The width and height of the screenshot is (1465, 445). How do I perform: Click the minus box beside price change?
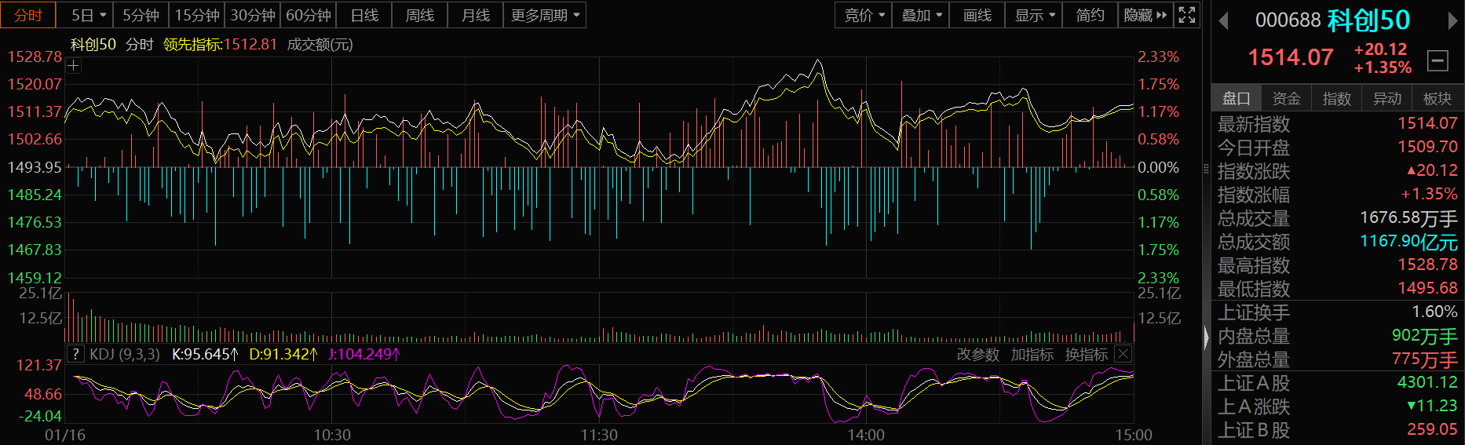point(1438,60)
